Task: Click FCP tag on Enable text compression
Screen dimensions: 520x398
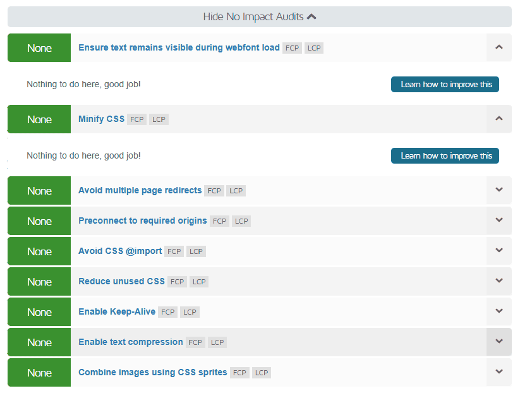Action: [195, 342]
